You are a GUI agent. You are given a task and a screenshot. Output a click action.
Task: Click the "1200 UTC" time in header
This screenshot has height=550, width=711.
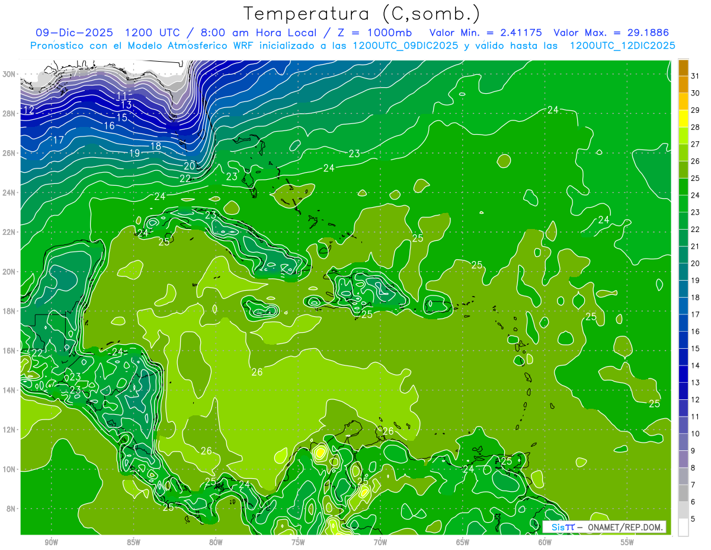(154, 33)
